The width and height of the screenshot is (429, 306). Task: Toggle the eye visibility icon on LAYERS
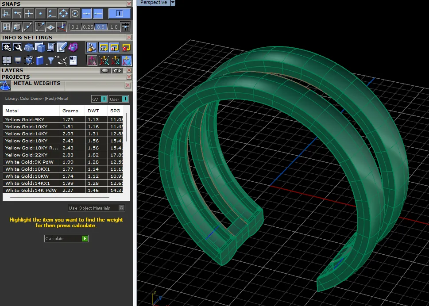pyautogui.click(x=117, y=71)
